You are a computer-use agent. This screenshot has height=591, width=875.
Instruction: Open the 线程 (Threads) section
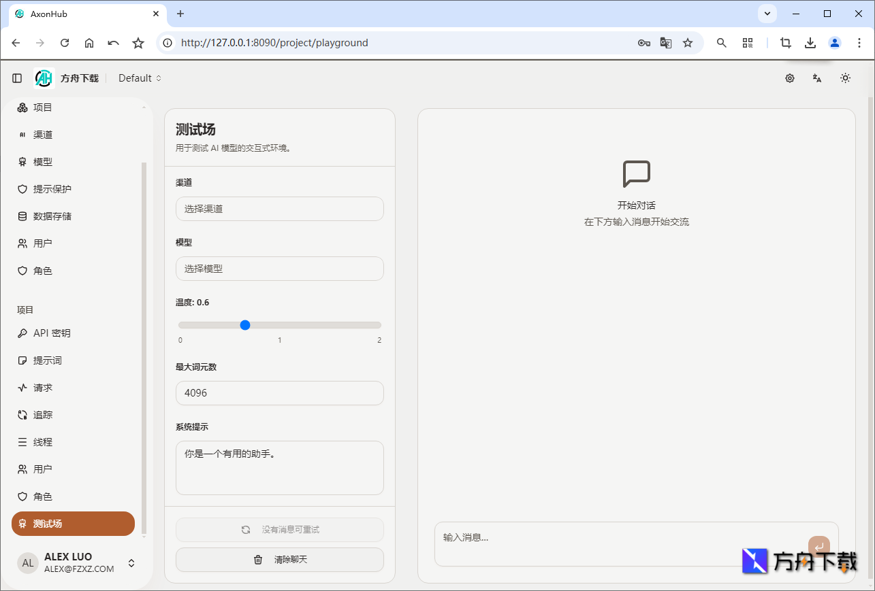click(42, 441)
